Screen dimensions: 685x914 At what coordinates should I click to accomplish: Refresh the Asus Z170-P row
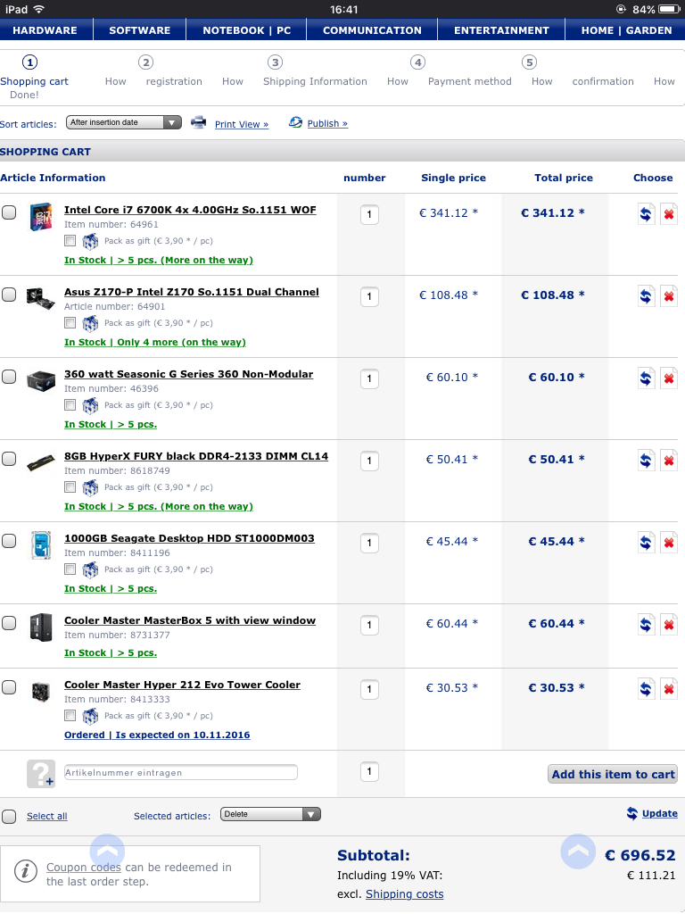pos(646,296)
